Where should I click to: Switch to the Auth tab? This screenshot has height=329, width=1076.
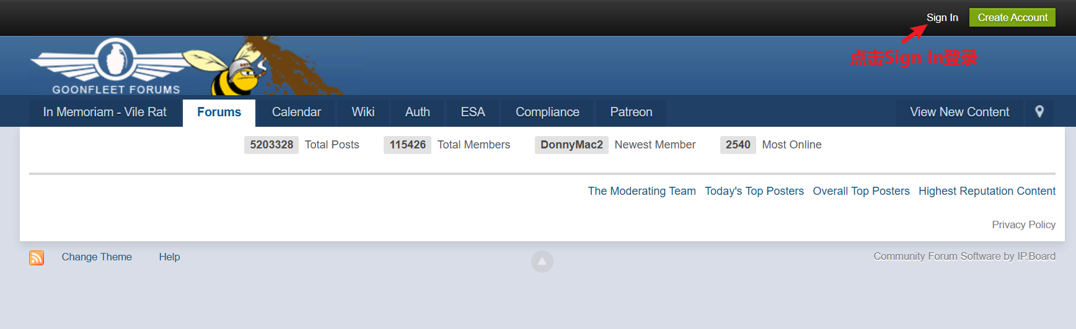click(x=417, y=112)
